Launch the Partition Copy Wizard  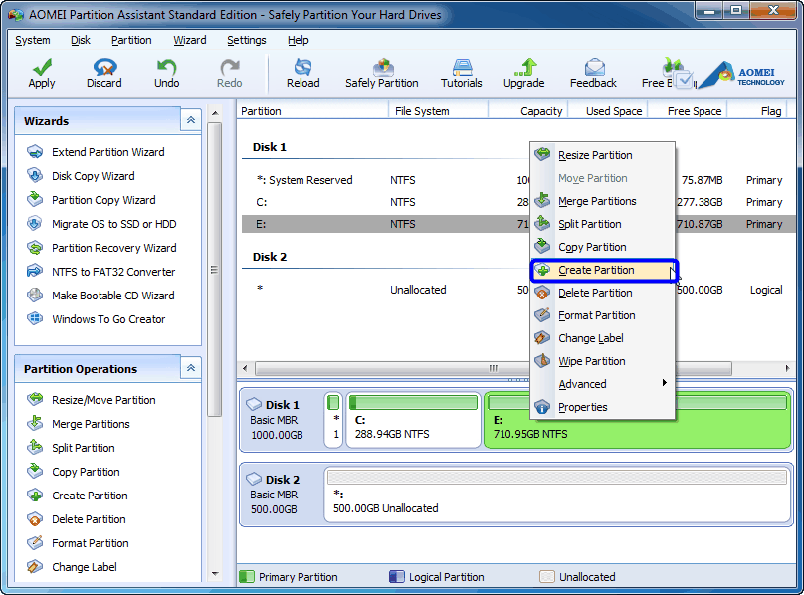pyautogui.click(x=92, y=200)
